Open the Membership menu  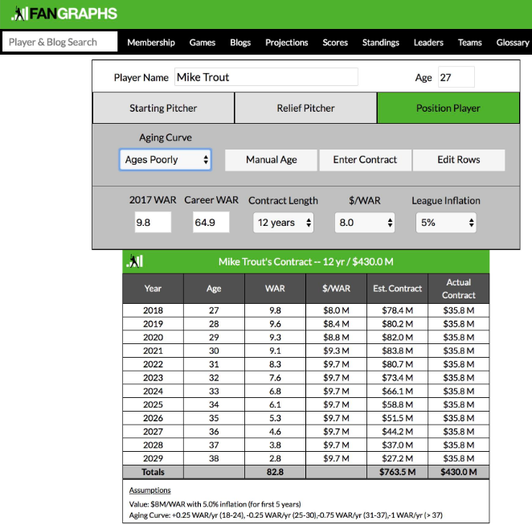click(x=151, y=43)
